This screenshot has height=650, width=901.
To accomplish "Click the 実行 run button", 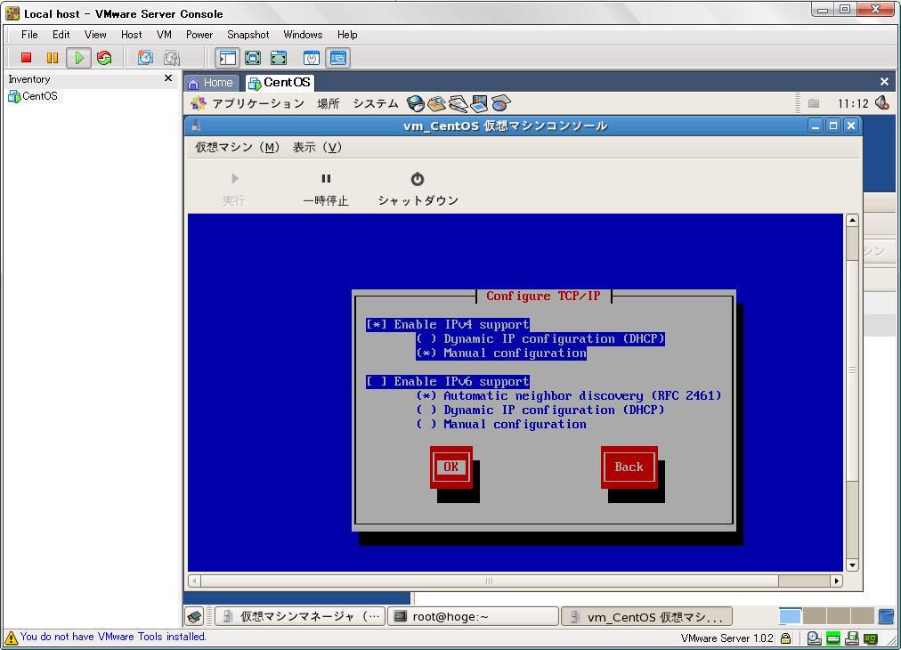I will click(x=234, y=189).
